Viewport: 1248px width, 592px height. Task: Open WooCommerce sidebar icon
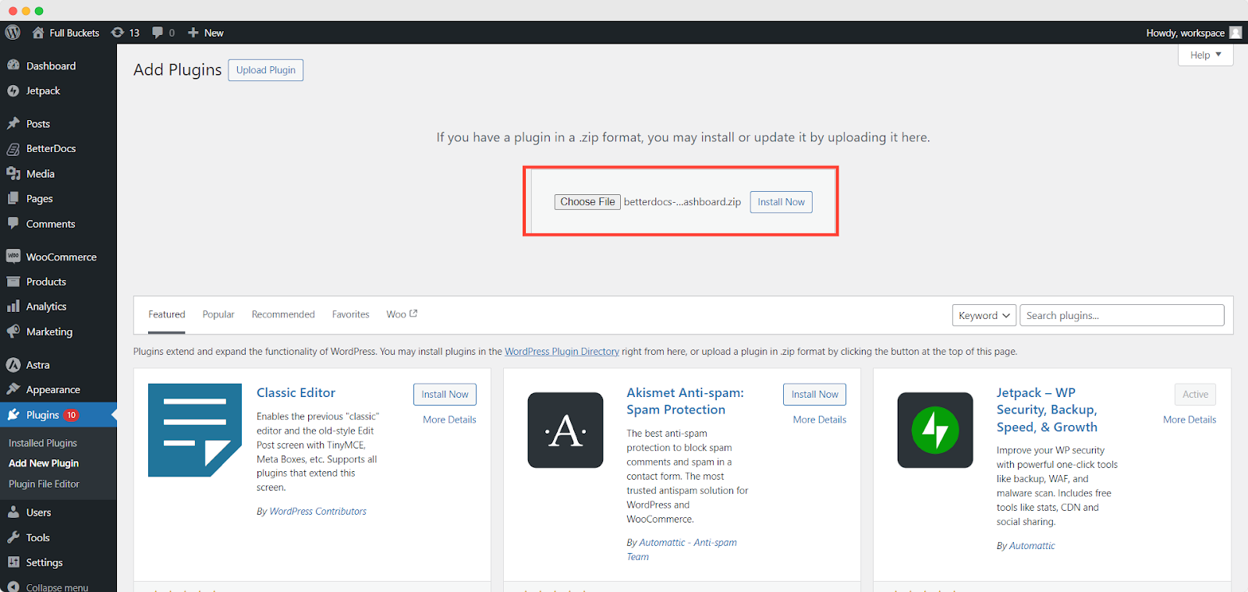point(13,256)
